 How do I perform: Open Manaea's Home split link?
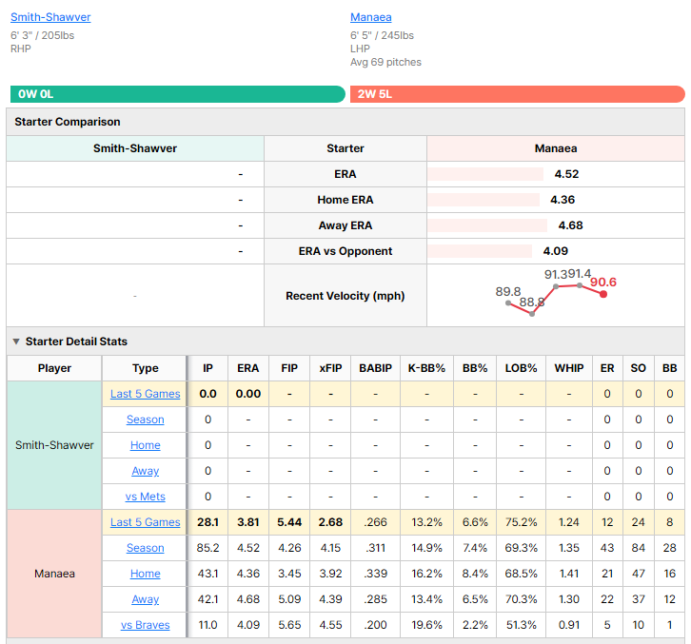(x=145, y=574)
